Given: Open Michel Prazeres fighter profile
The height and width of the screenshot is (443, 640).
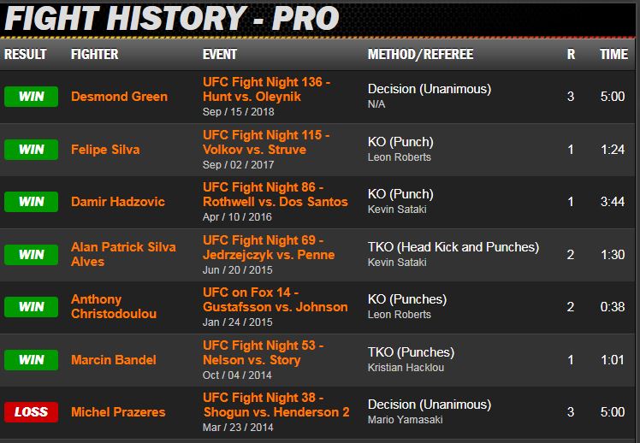Looking at the screenshot, I should click(118, 412).
